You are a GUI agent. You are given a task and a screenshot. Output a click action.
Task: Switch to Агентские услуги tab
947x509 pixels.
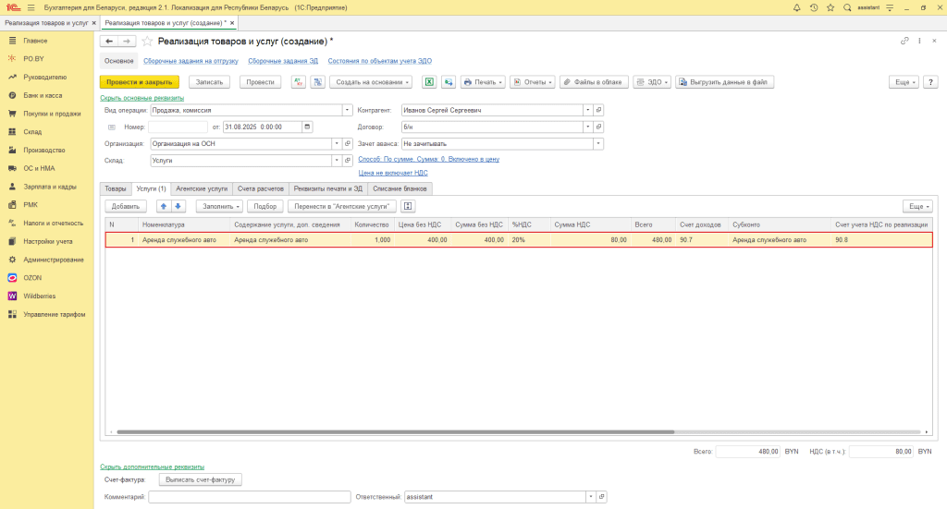pyautogui.click(x=202, y=188)
